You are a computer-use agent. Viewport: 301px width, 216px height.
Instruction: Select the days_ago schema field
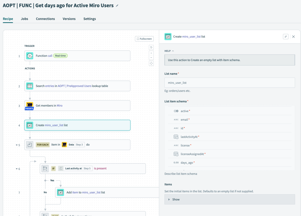[x=230, y=163]
